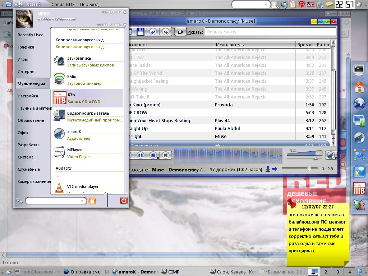
Task: Skip to the next track in amaroK
Action: (166, 155)
